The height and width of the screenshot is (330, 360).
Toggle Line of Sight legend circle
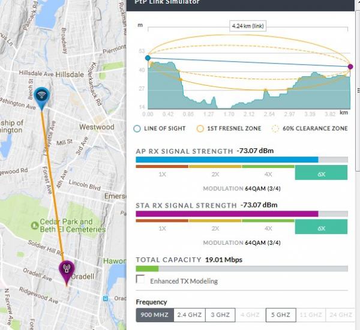click(x=137, y=128)
